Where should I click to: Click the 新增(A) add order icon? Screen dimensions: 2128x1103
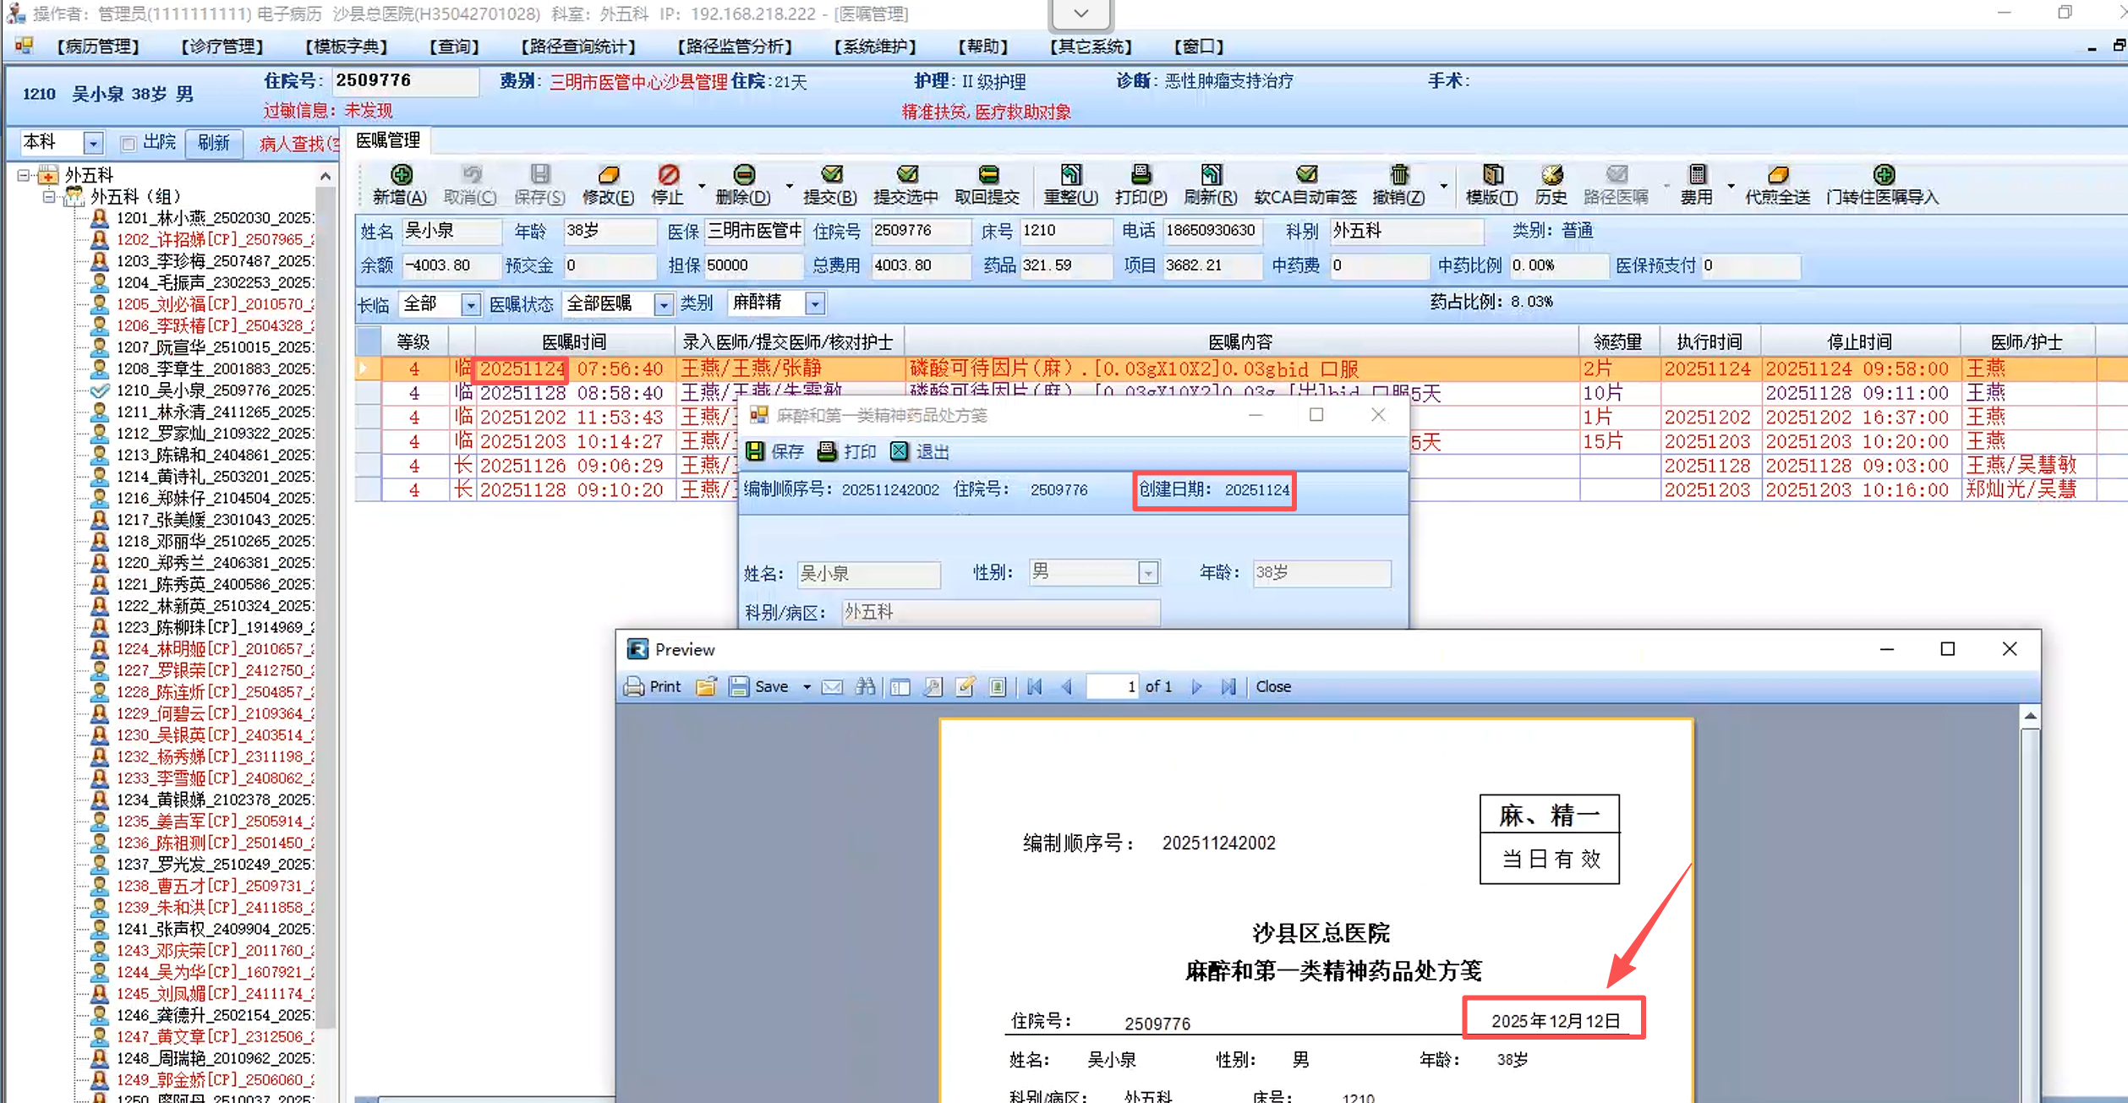(401, 176)
